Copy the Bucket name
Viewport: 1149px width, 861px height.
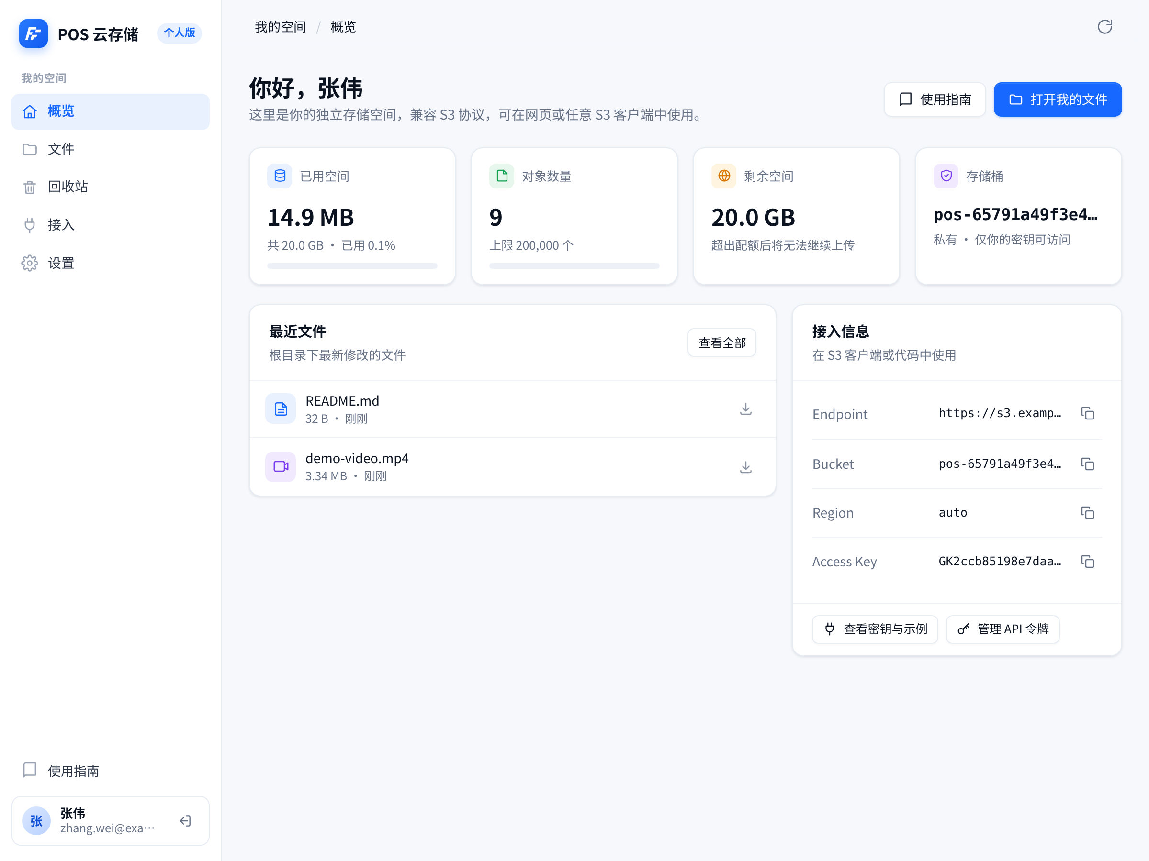[x=1087, y=464]
